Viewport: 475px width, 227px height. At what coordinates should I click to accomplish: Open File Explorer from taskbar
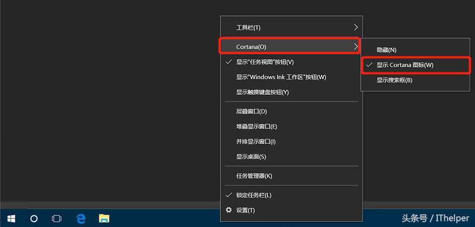[x=104, y=218]
